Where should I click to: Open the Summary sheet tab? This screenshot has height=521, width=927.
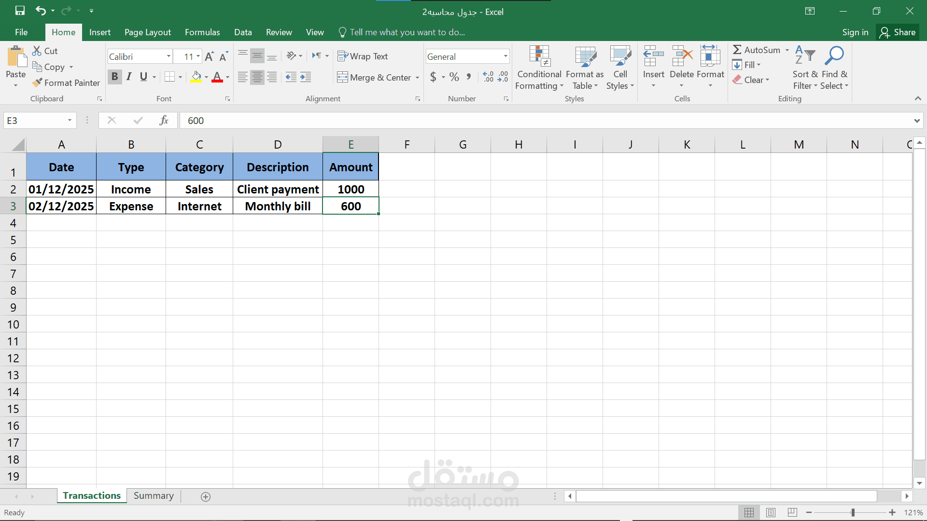pyautogui.click(x=154, y=496)
